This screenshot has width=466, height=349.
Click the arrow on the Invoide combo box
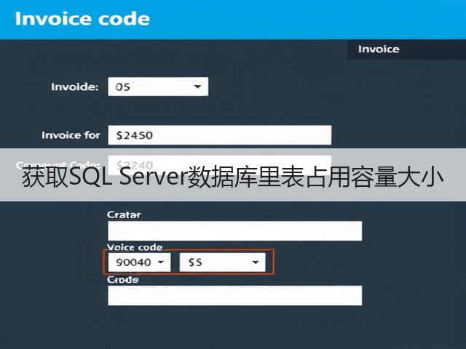197,87
